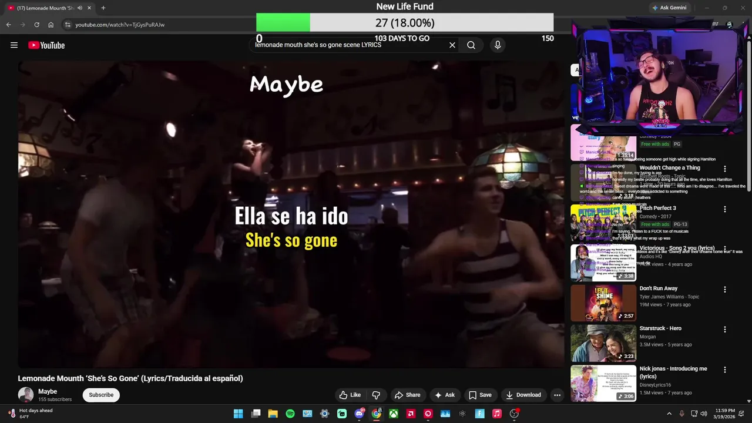Open File Explorer from taskbar

coord(273,414)
